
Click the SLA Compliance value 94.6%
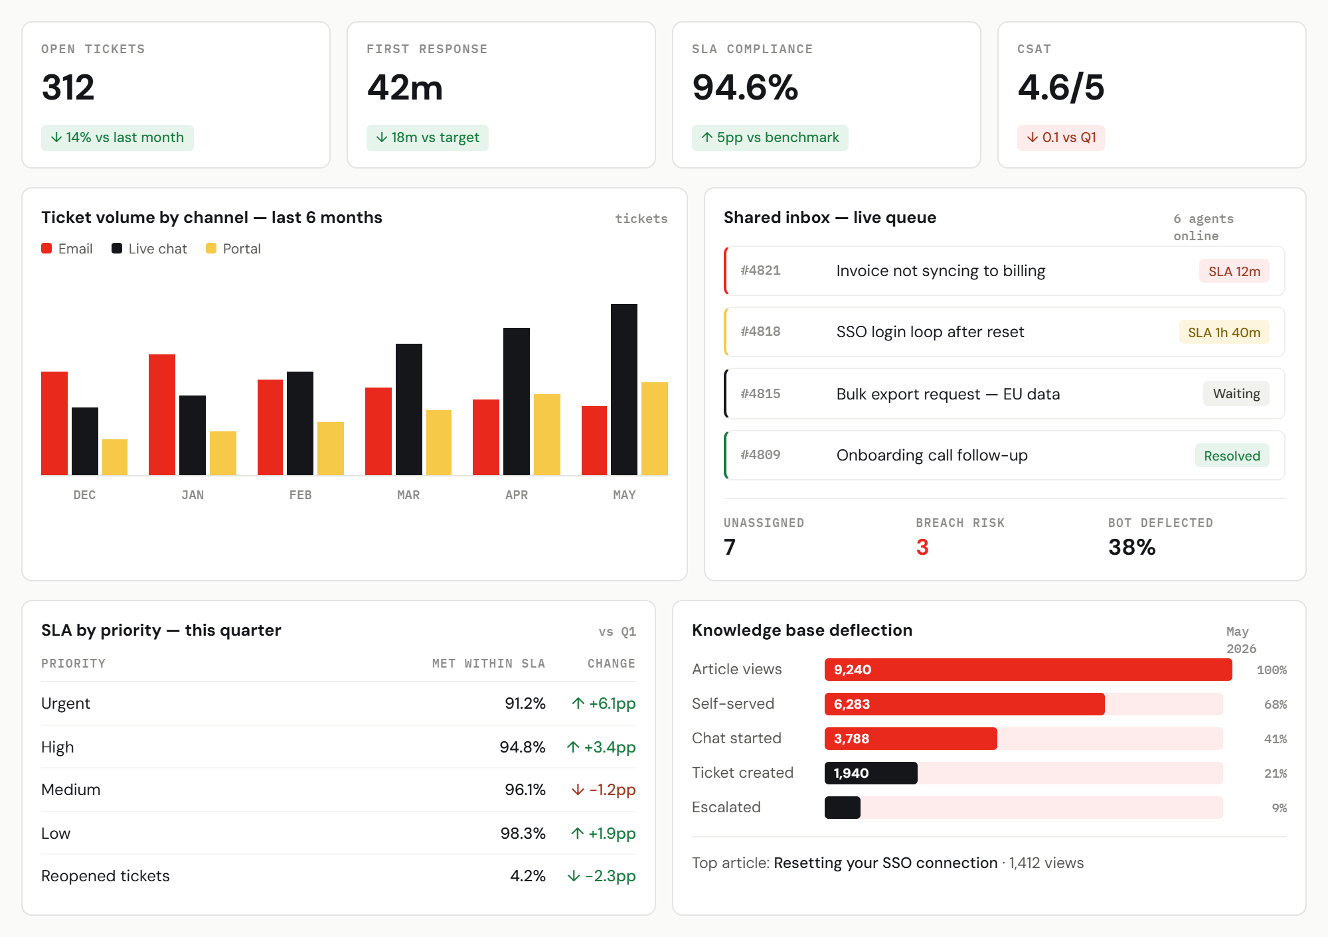pyautogui.click(x=745, y=88)
